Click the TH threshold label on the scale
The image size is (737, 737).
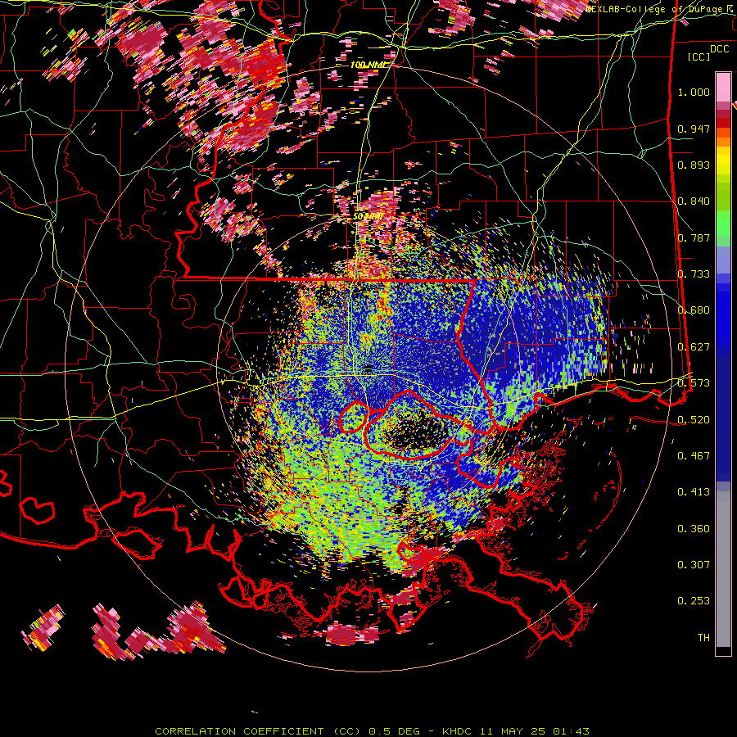point(703,638)
